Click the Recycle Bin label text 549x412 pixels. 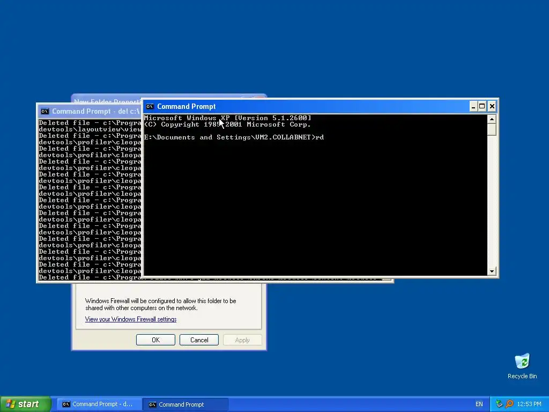(x=522, y=376)
